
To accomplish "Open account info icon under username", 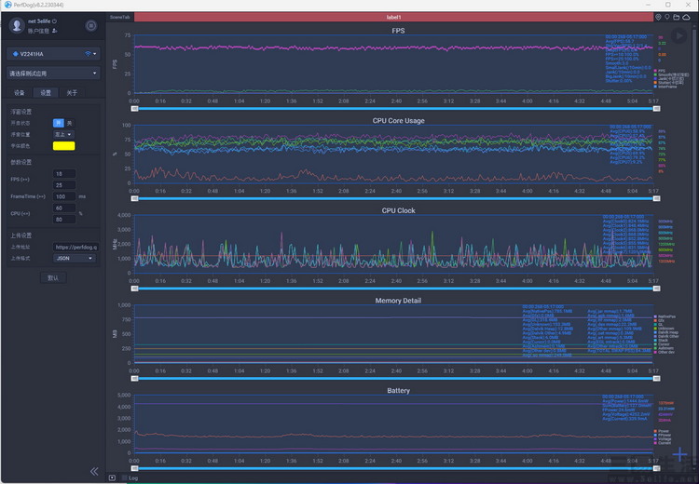I will pos(54,31).
